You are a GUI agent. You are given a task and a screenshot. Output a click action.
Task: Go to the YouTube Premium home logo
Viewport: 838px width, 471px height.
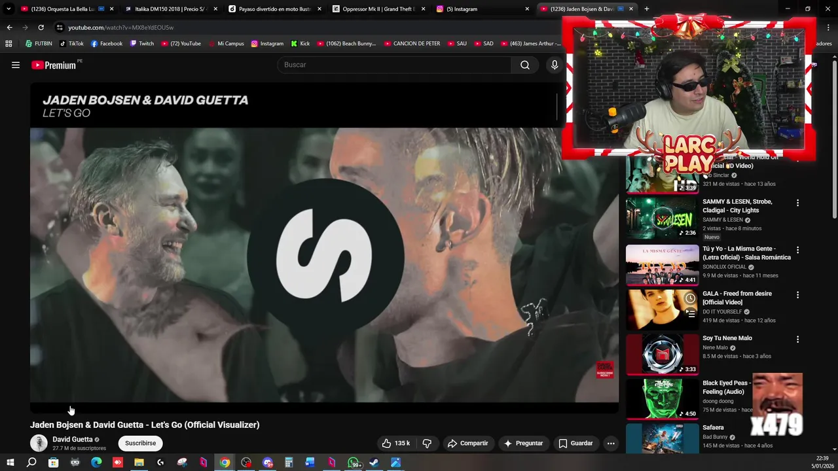tap(54, 65)
